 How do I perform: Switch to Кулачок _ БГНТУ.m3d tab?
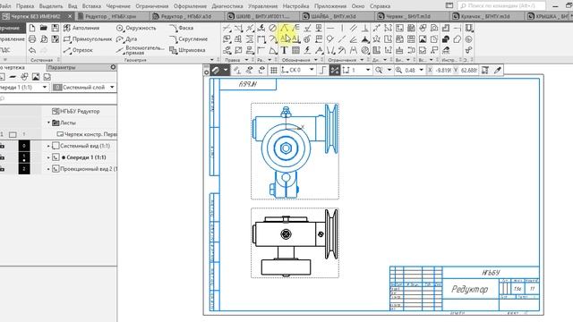coord(485,16)
